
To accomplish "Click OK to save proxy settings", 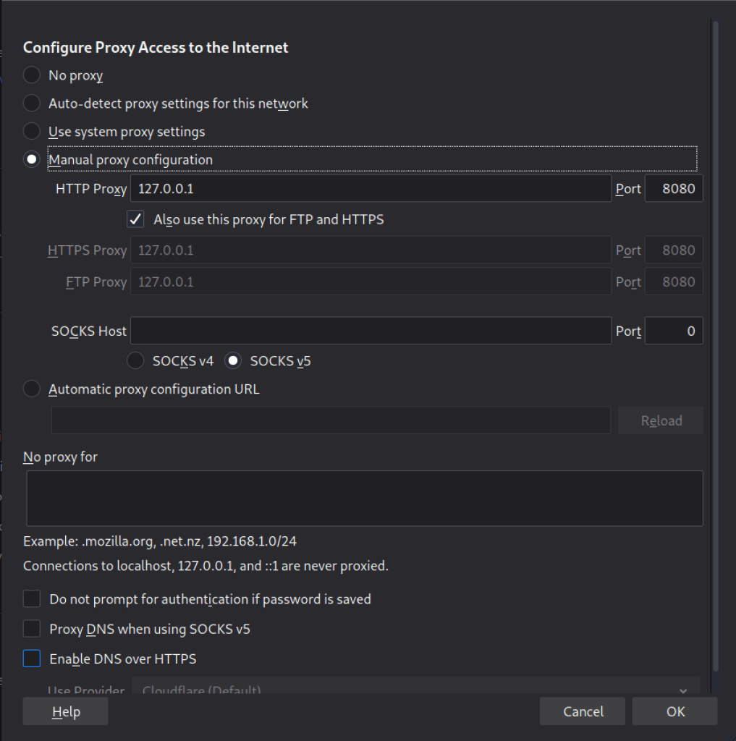I will click(x=674, y=712).
